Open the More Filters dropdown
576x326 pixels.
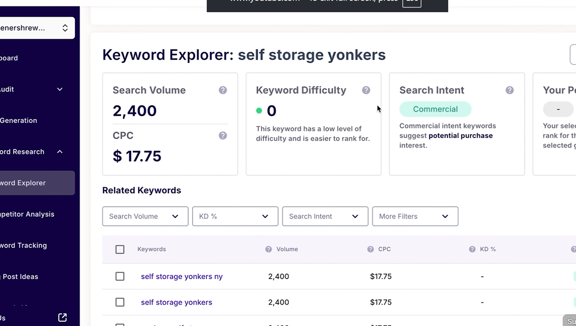pyautogui.click(x=415, y=216)
